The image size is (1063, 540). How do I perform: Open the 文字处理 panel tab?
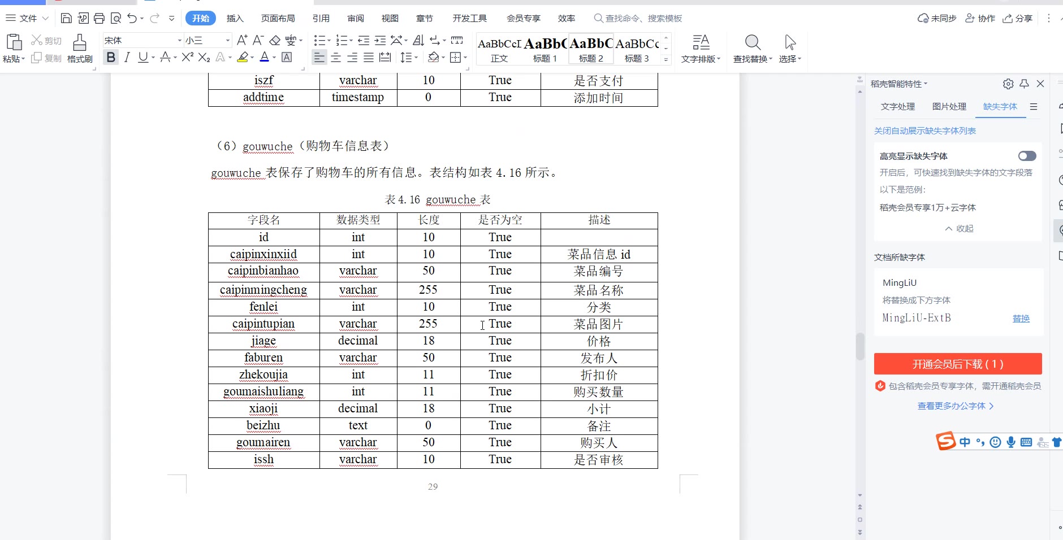click(x=897, y=106)
